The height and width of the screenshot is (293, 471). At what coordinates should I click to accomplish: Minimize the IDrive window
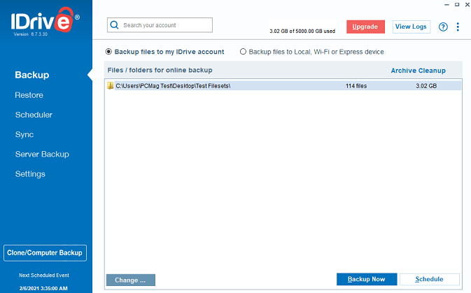click(x=447, y=4)
